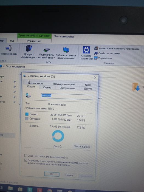Click the Windows volume name field

pyautogui.click(x=67, y=97)
